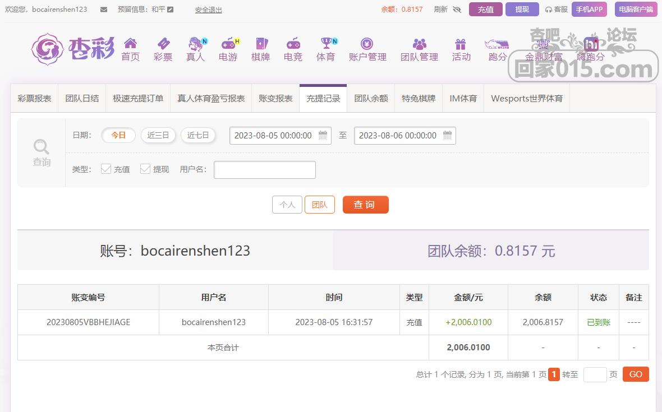Switch to the 彩票报表 tab
Viewport: 662px width, 412px height.
(x=34, y=98)
